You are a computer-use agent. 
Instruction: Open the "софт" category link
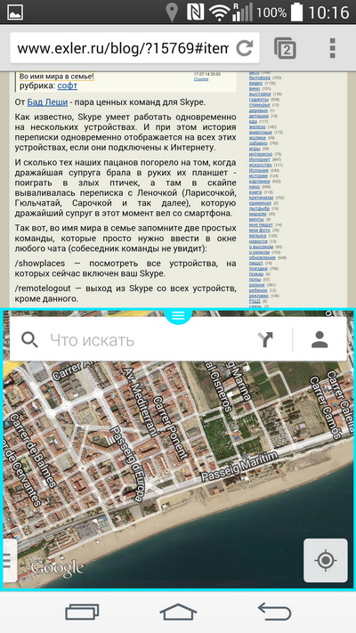[x=67, y=85]
